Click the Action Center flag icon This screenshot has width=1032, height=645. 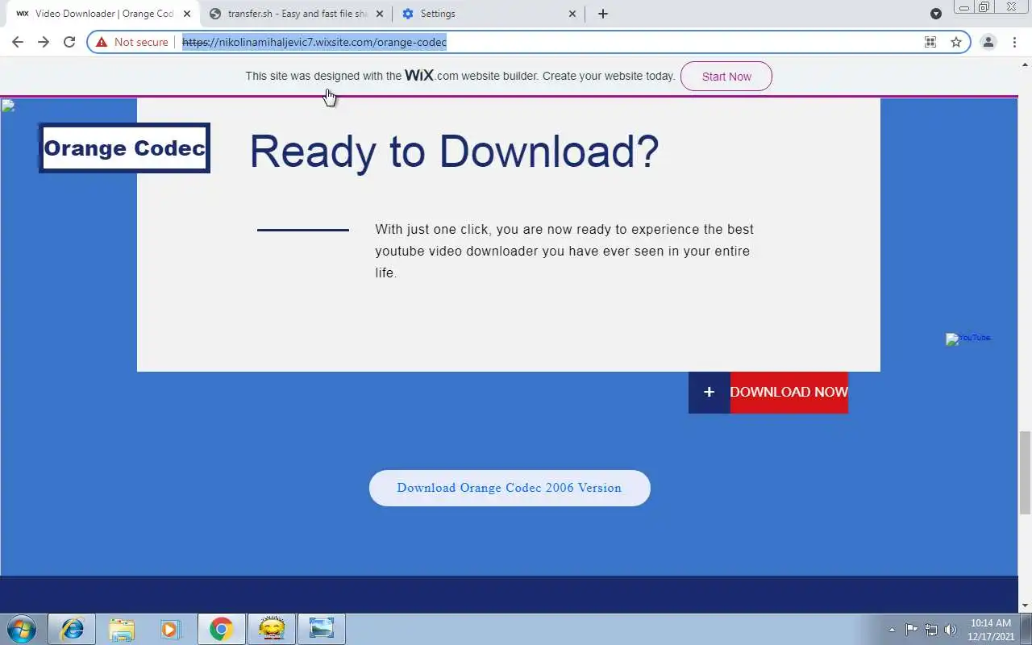coord(912,630)
